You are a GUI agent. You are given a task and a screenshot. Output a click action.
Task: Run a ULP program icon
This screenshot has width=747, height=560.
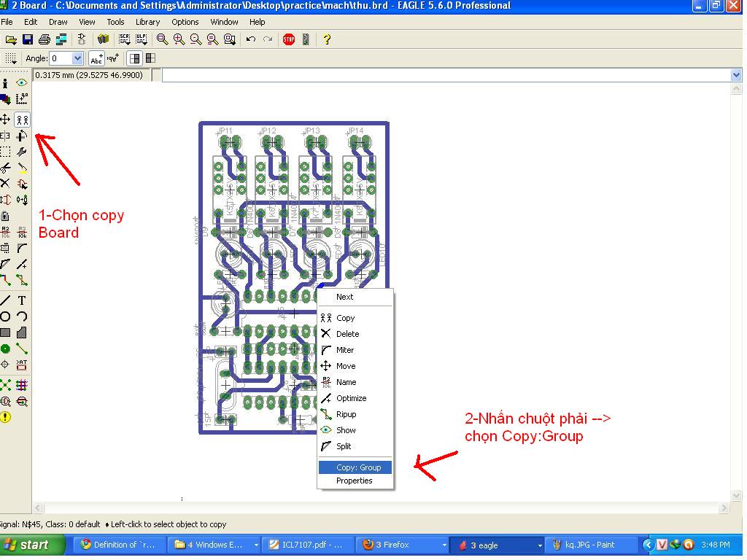click(x=141, y=39)
